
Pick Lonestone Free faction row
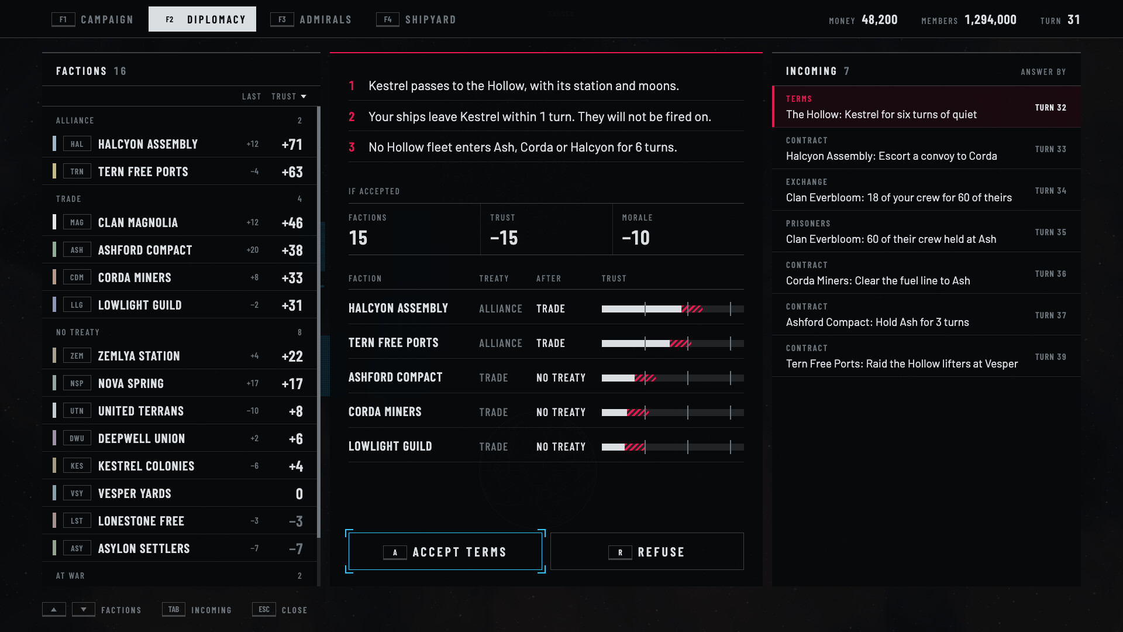coord(179,521)
